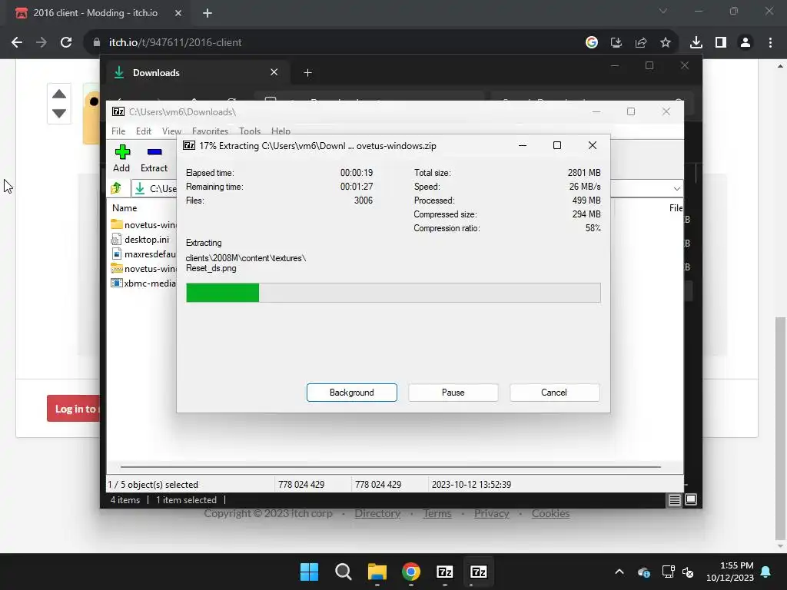Image resolution: width=787 pixels, height=590 pixels.
Task: Open the Windows Start menu
Action: [x=309, y=572]
